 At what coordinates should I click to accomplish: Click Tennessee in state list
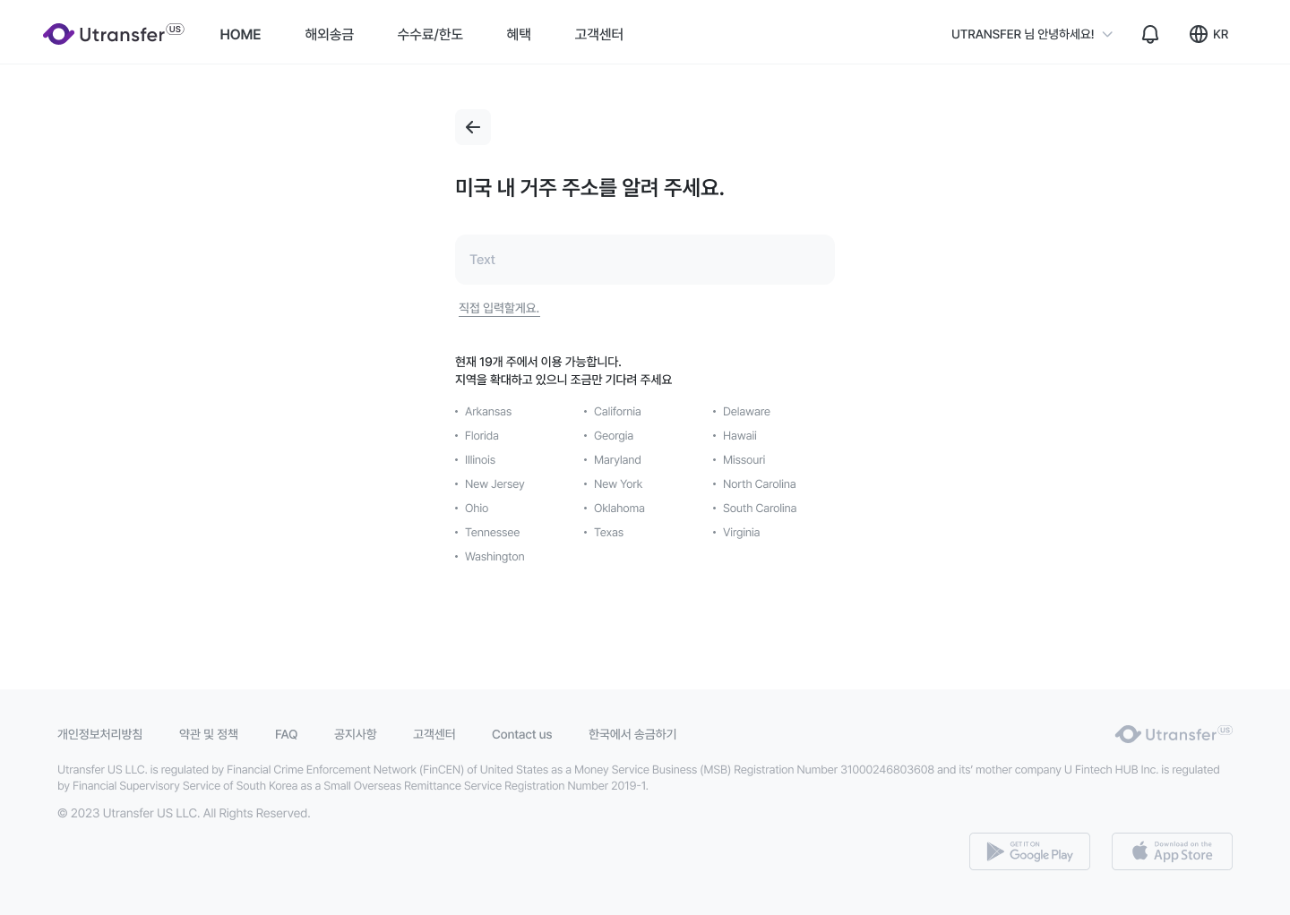pos(492,533)
